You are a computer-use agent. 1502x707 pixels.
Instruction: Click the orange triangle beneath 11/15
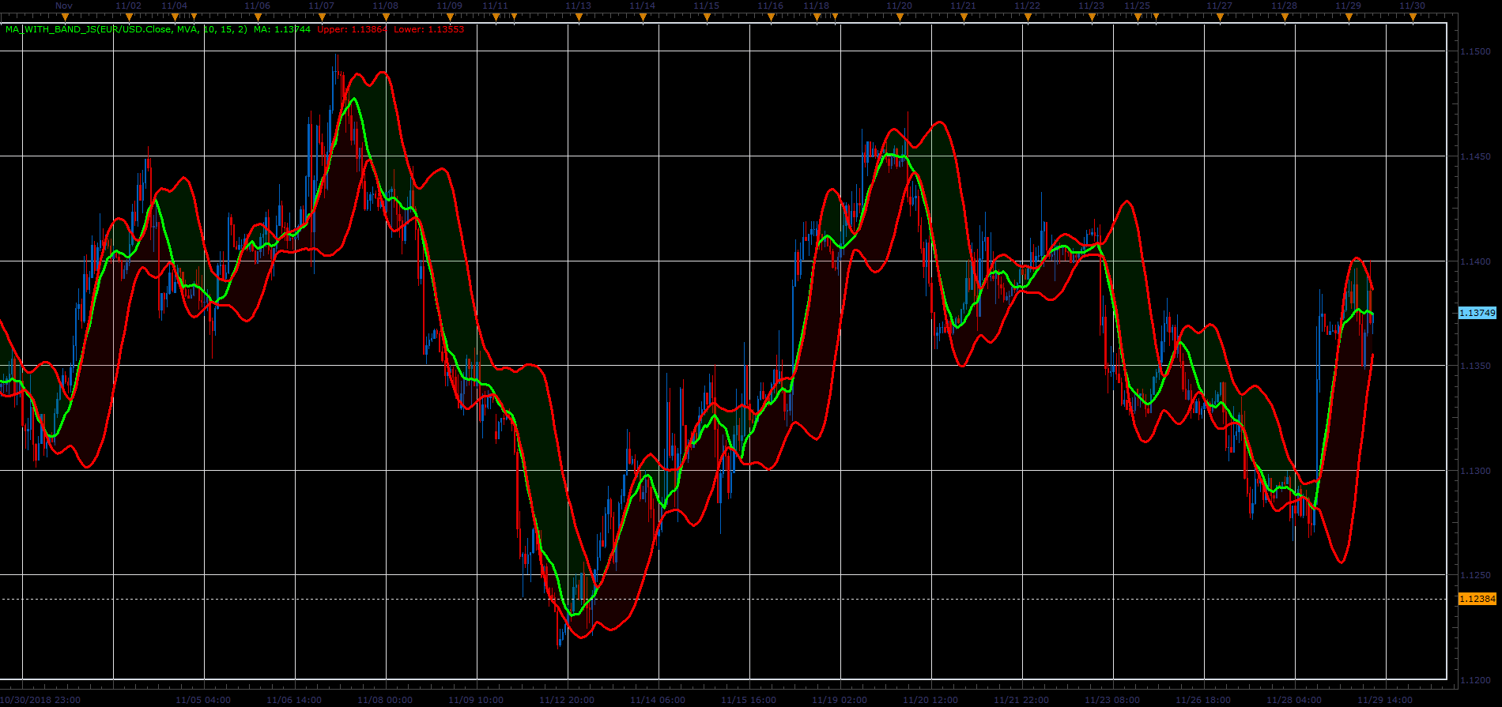[706, 16]
